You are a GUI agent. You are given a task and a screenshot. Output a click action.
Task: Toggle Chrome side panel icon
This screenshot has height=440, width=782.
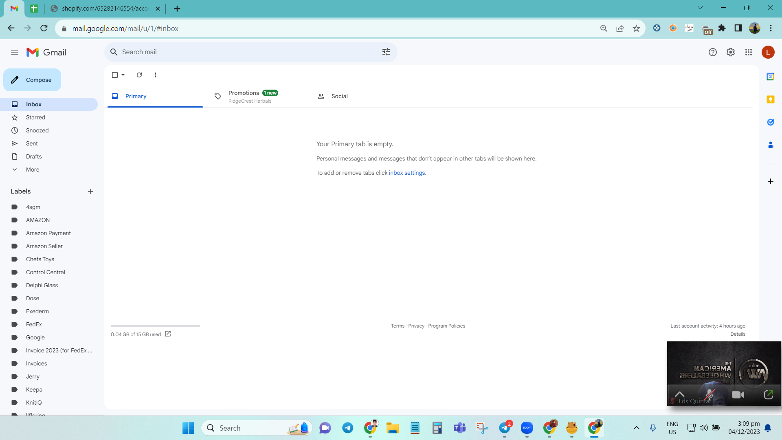(x=738, y=28)
